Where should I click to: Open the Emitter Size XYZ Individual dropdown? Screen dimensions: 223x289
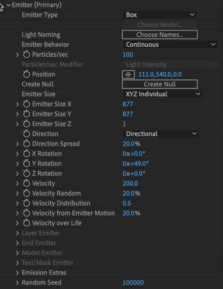pos(163,94)
